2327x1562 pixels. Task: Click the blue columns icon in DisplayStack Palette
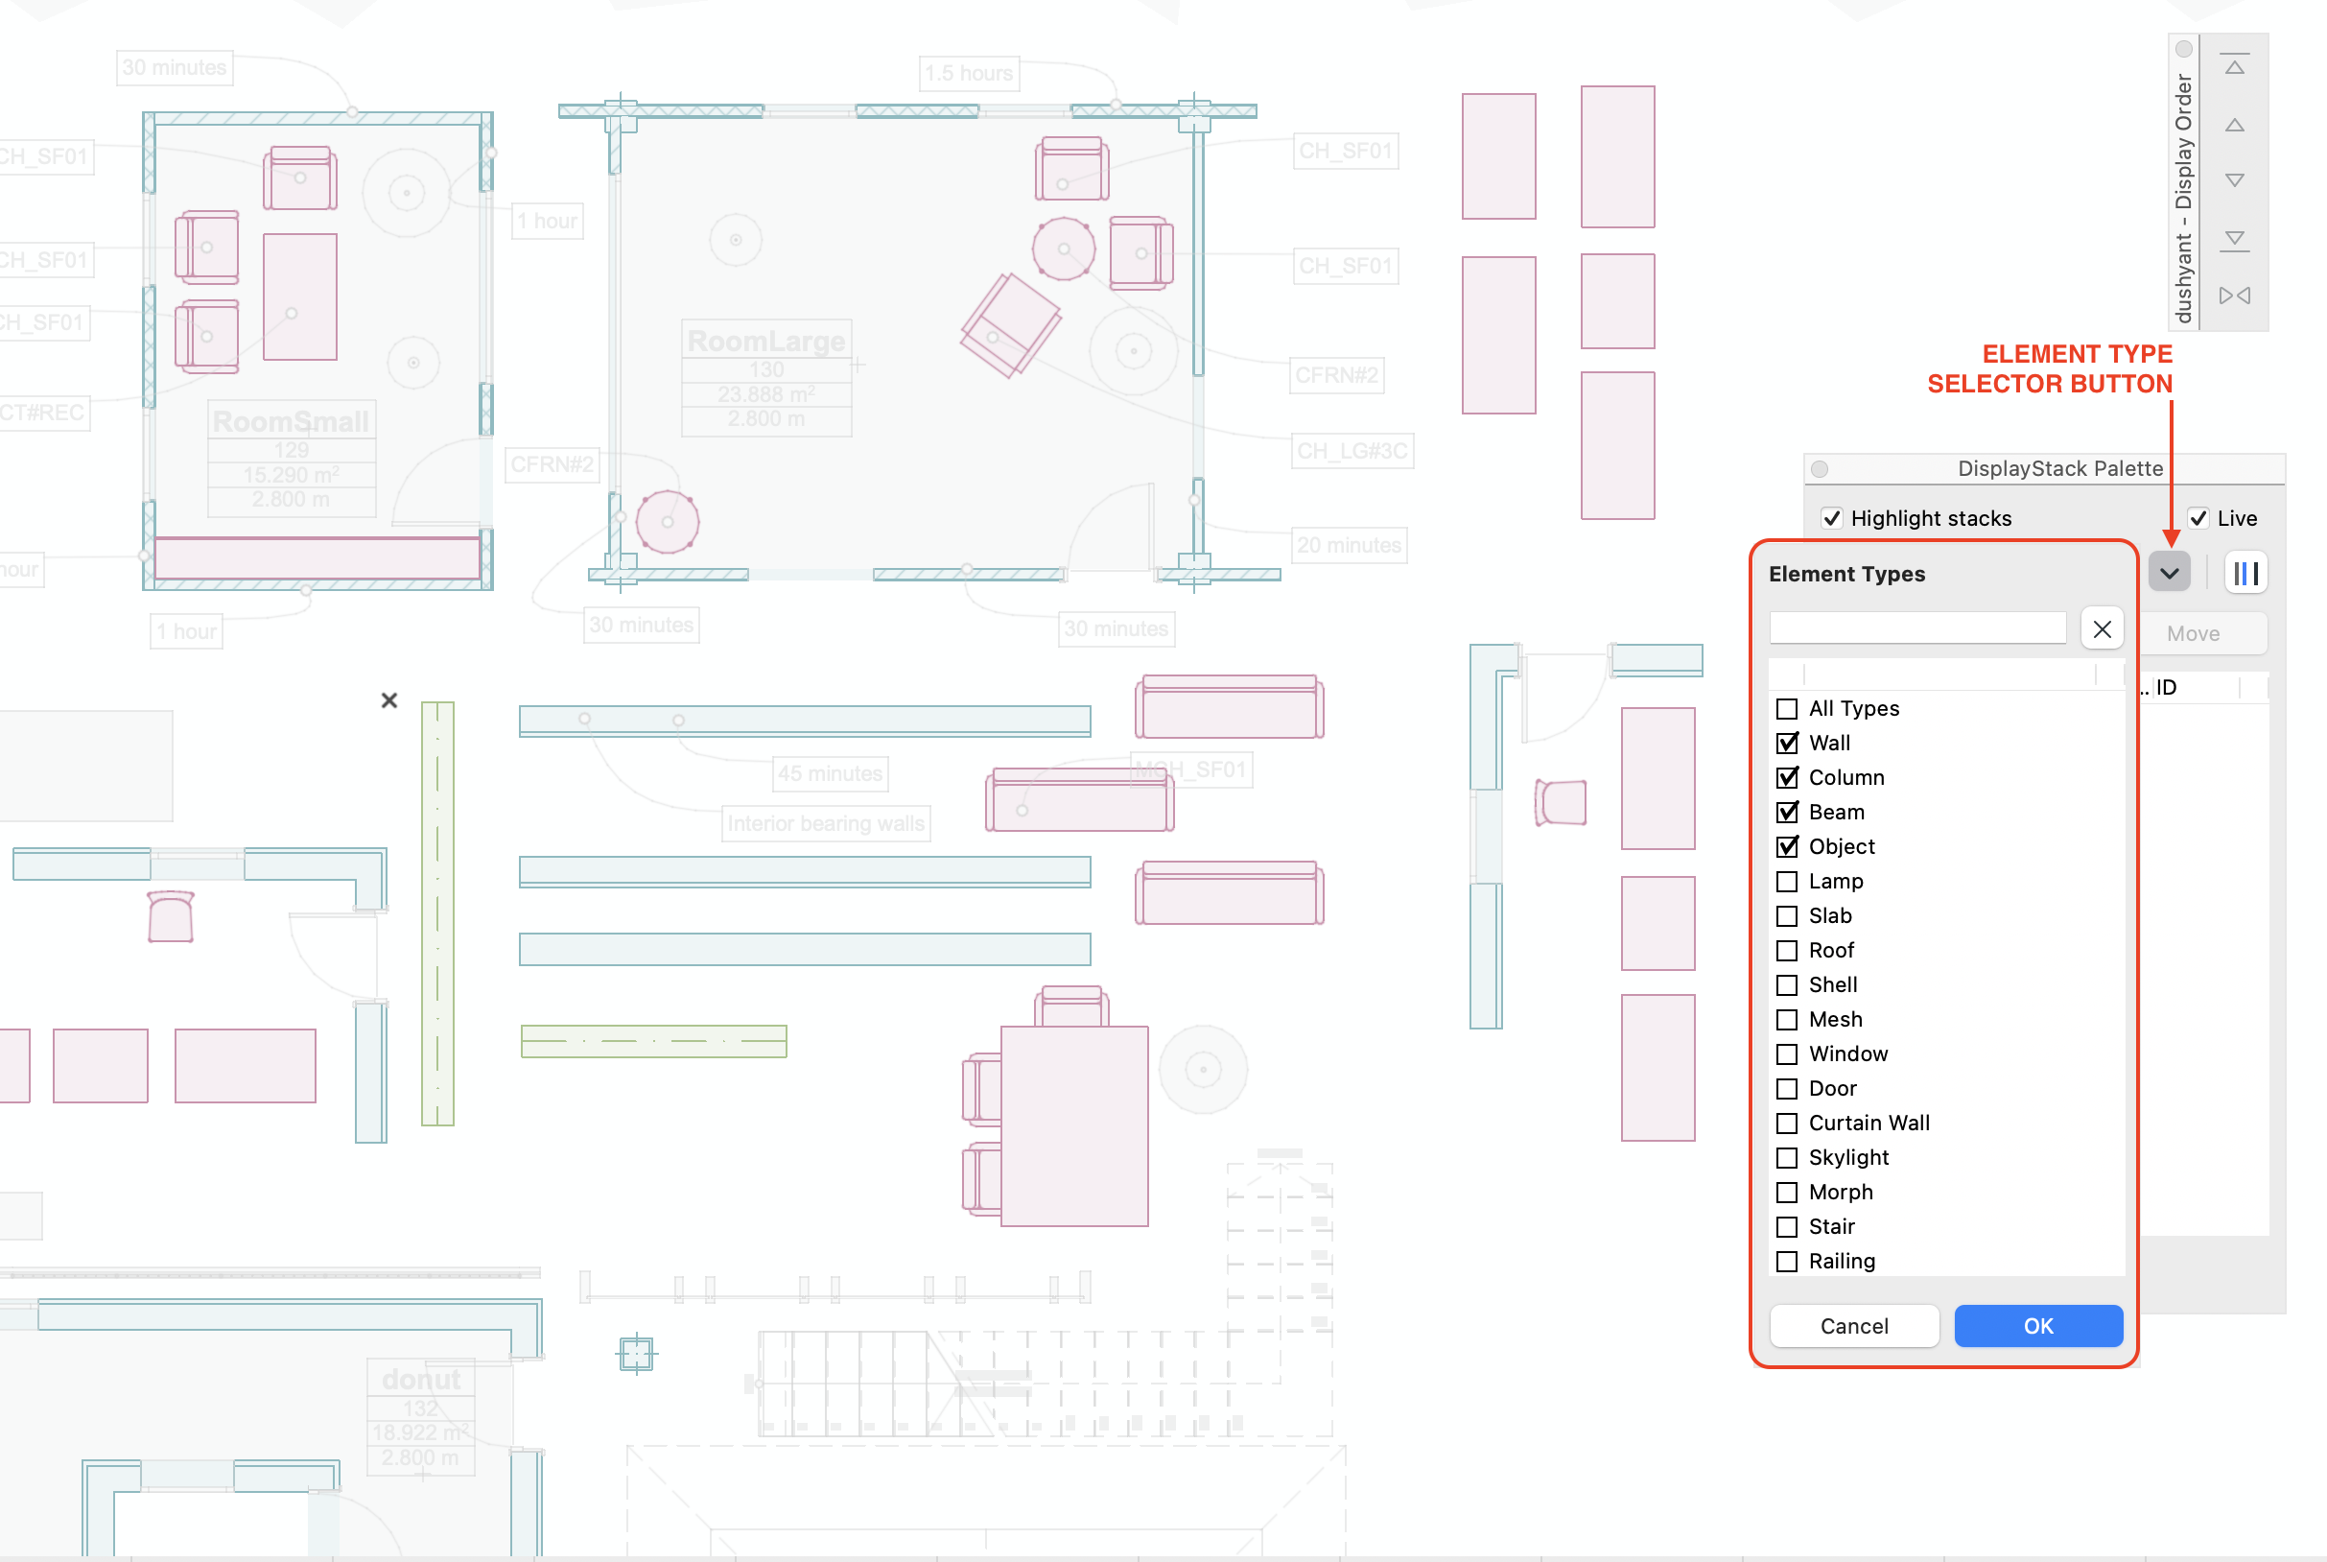click(2245, 573)
